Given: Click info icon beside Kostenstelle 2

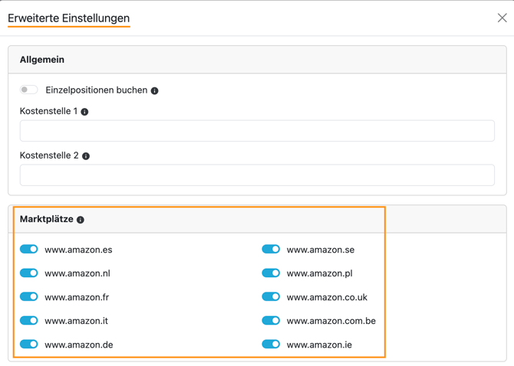Looking at the screenshot, I should tap(86, 156).
